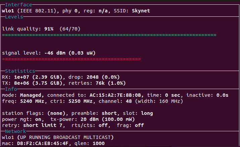Click the 5240 MHz frequency value

click(x=28, y=101)
